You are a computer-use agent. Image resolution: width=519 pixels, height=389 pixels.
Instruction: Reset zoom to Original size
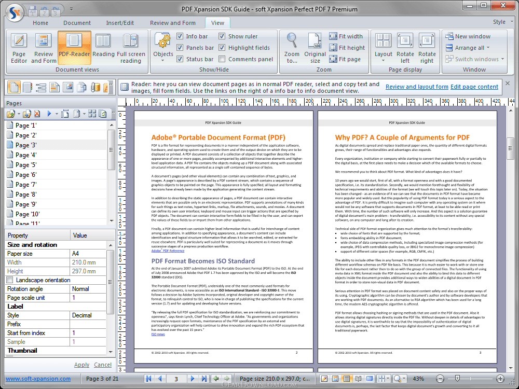coord(315,48)
